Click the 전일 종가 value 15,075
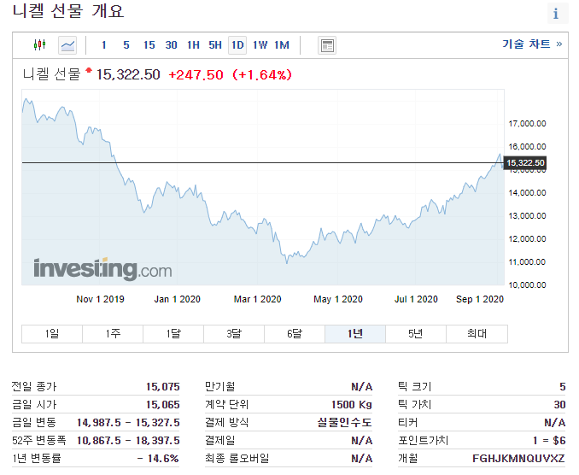 (163, 387)
